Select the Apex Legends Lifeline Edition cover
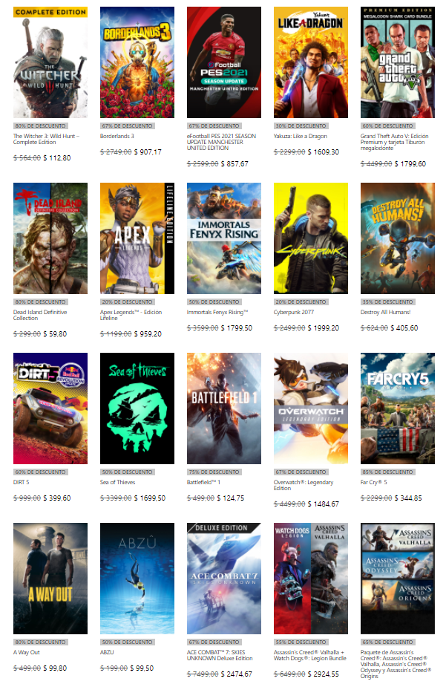The image size is (446, 687). 137,238
